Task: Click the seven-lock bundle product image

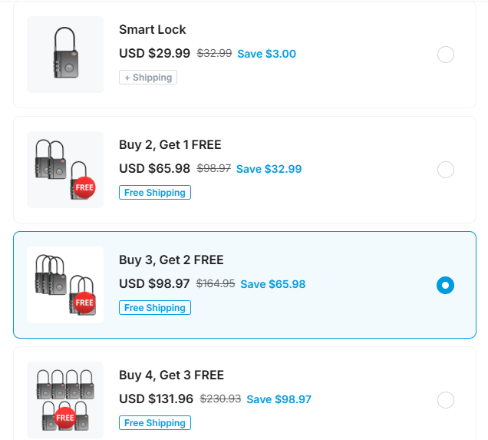Action: [x=65, y=400]
